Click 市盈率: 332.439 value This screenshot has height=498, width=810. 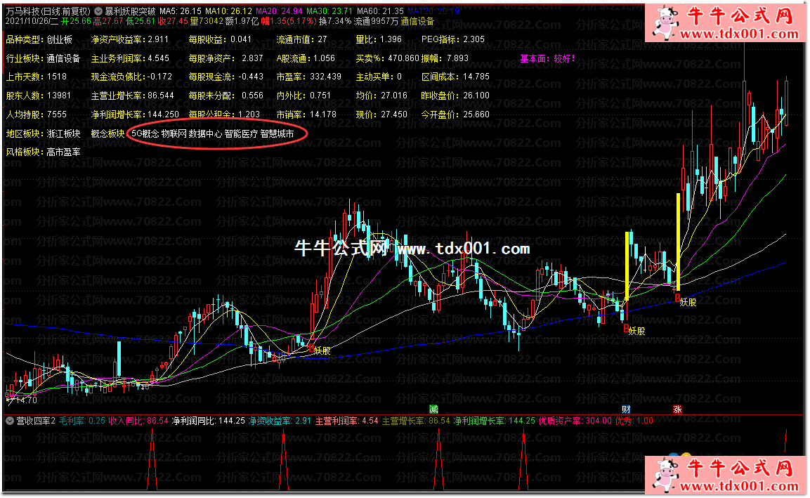(x=309, y=77)
